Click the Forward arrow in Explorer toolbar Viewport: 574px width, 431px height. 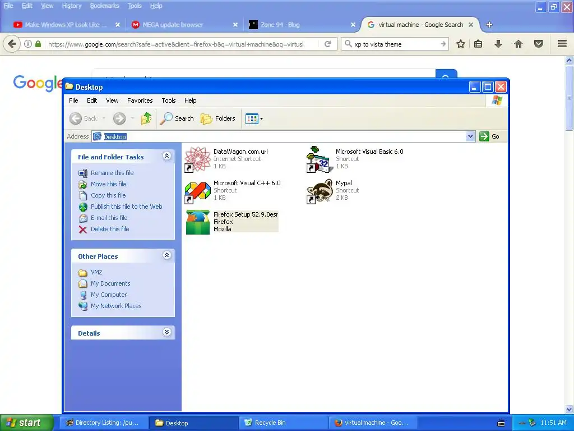(119, 118)
